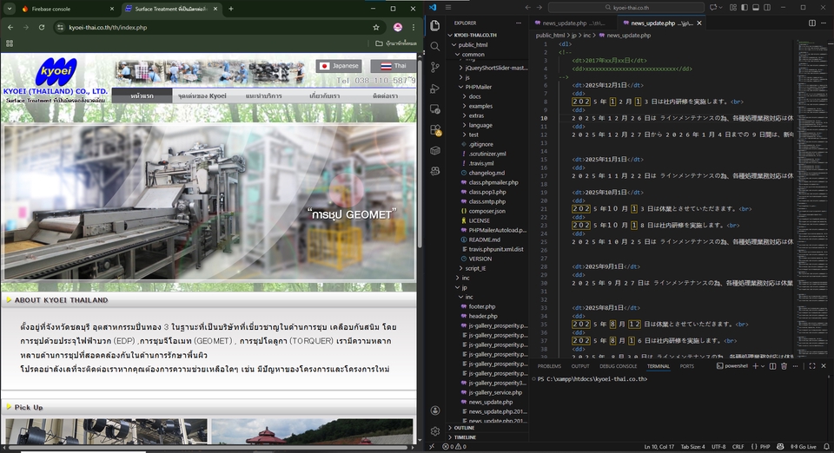Click the browser page vertical scrollbar

point(420,154)
